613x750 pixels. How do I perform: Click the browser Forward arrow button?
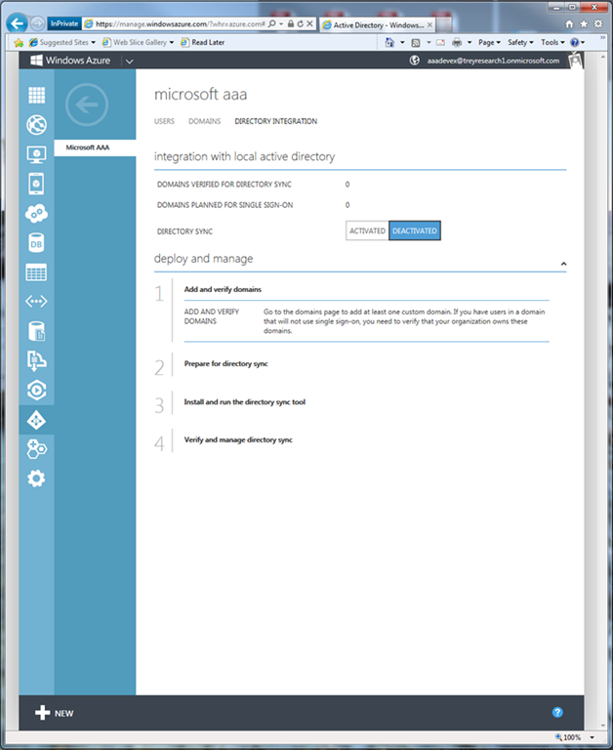coord(37,23)
